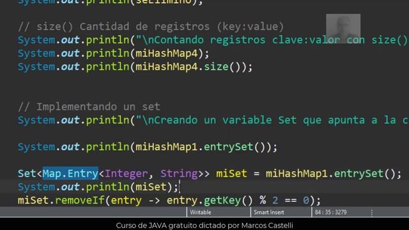409x230 pixels.
Task: Click the webcam thumbnail overlay
Action: click(x=343, y=28)
